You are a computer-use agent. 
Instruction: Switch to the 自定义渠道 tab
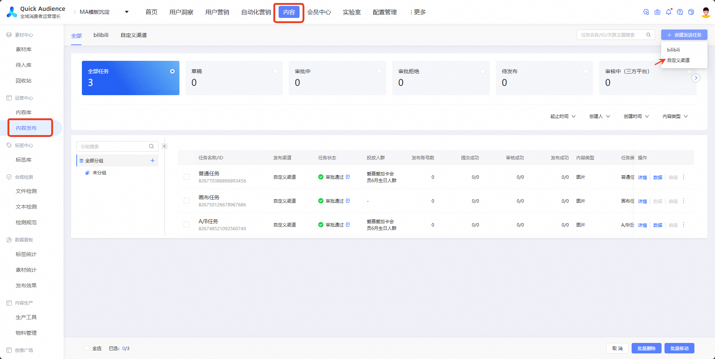click(x=134, y=35)
